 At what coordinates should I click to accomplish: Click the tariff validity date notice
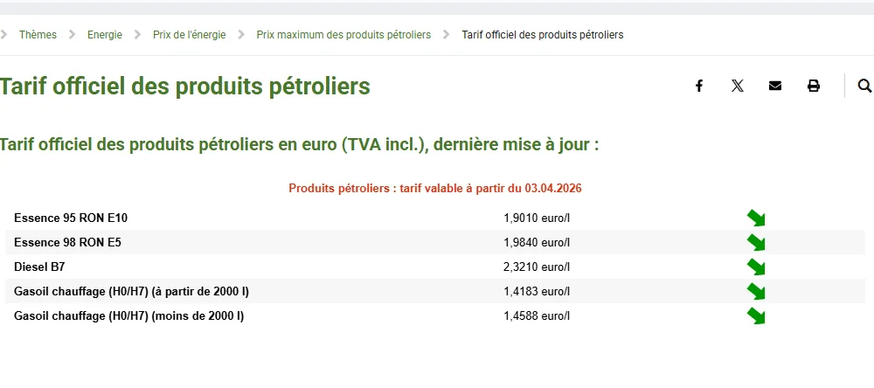435,188
